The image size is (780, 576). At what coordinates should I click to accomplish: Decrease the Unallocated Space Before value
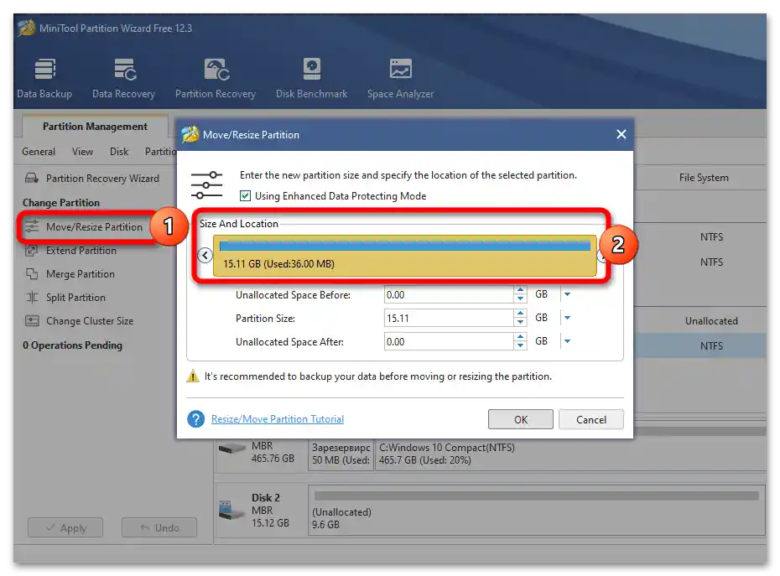[x=520, y=298]
